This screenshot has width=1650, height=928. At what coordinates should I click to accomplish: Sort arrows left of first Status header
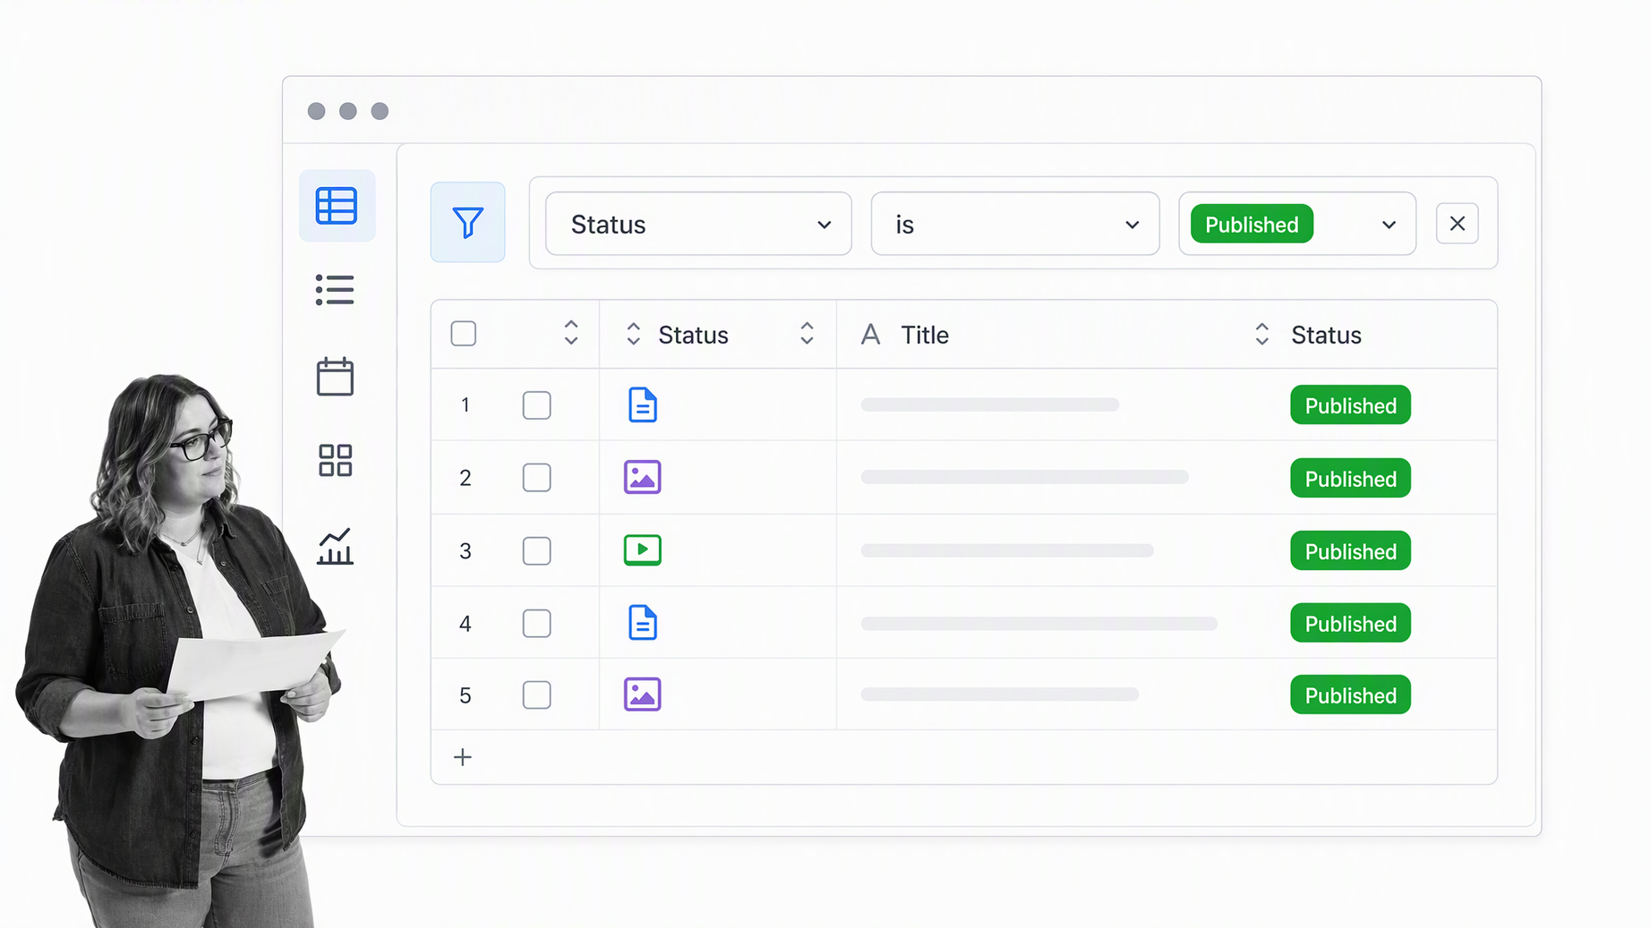pos(633,334)
